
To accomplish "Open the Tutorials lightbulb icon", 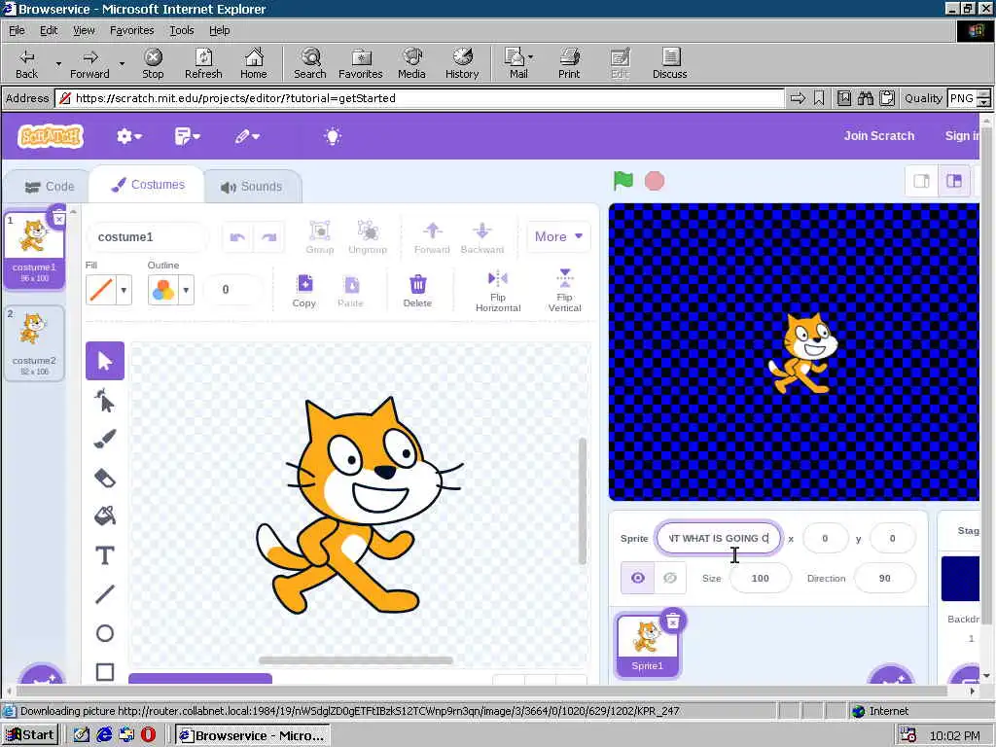I will point(333,136).
